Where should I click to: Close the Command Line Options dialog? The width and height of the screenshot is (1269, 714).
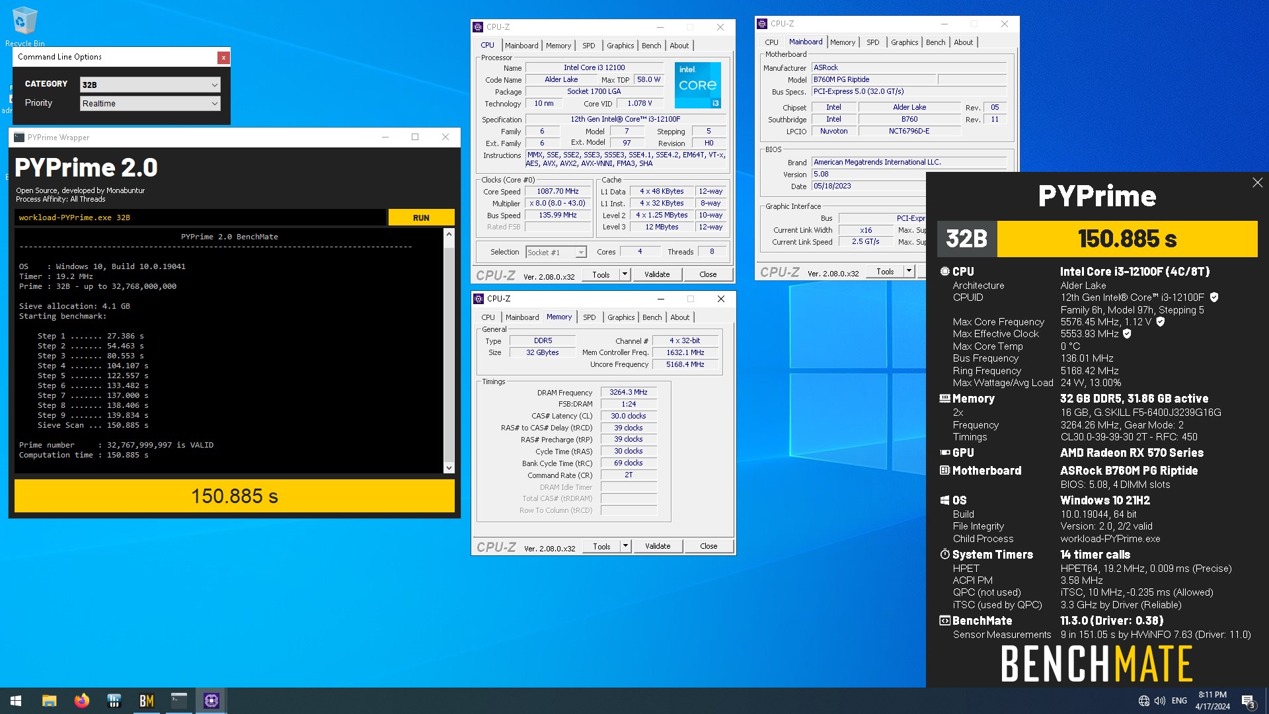coord(223,58)
